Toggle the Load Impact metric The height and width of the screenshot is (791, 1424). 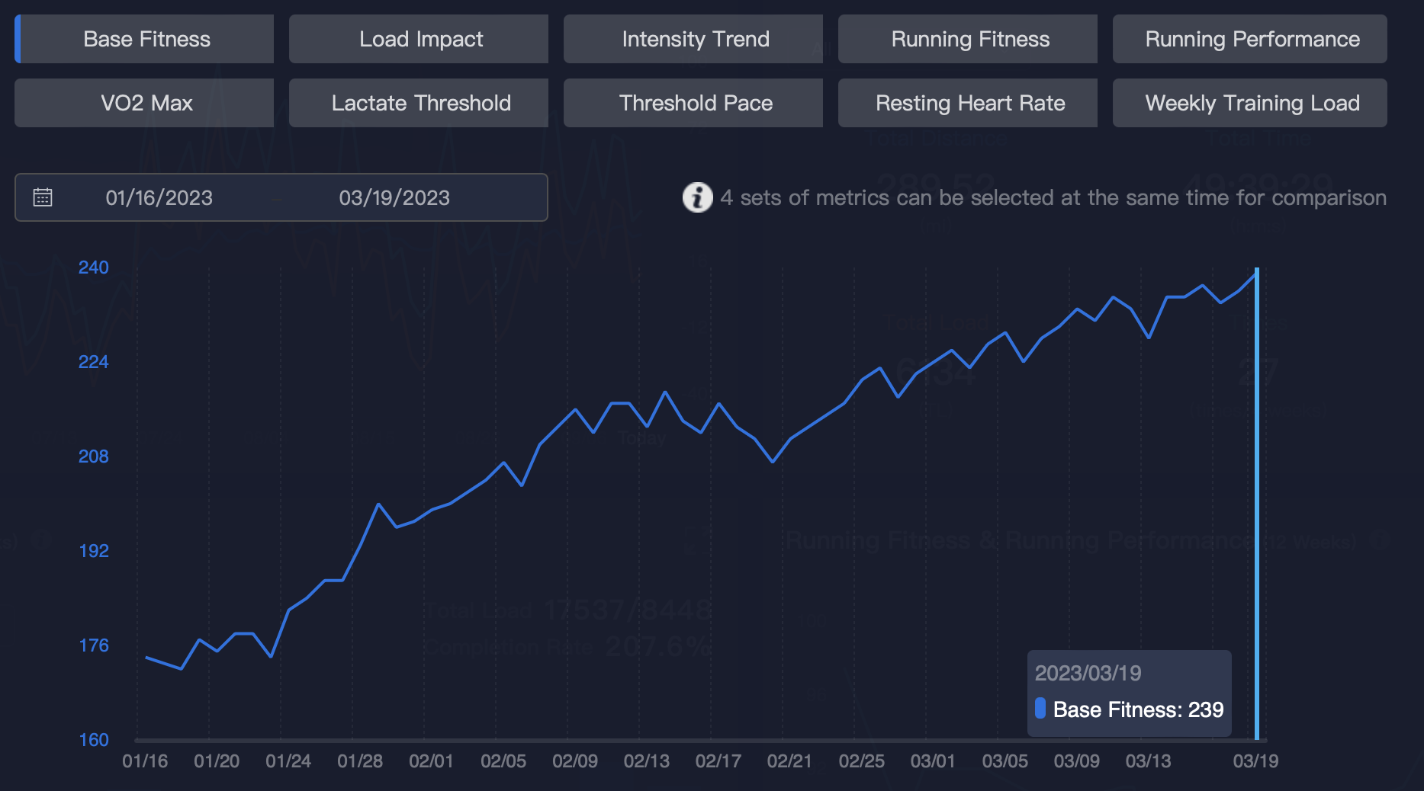click(x=419, y=39)
